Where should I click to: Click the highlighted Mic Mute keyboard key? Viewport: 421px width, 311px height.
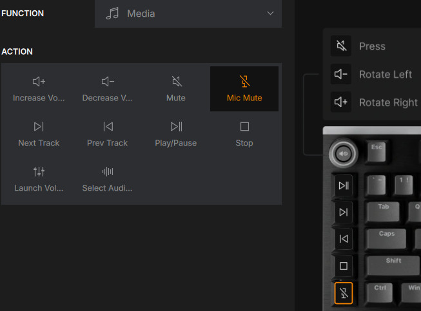(344, 293)
